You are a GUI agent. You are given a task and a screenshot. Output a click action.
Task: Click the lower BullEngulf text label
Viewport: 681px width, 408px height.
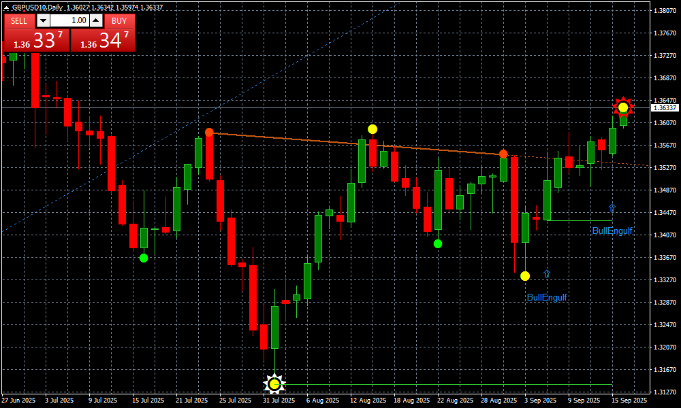click(547, 297)
